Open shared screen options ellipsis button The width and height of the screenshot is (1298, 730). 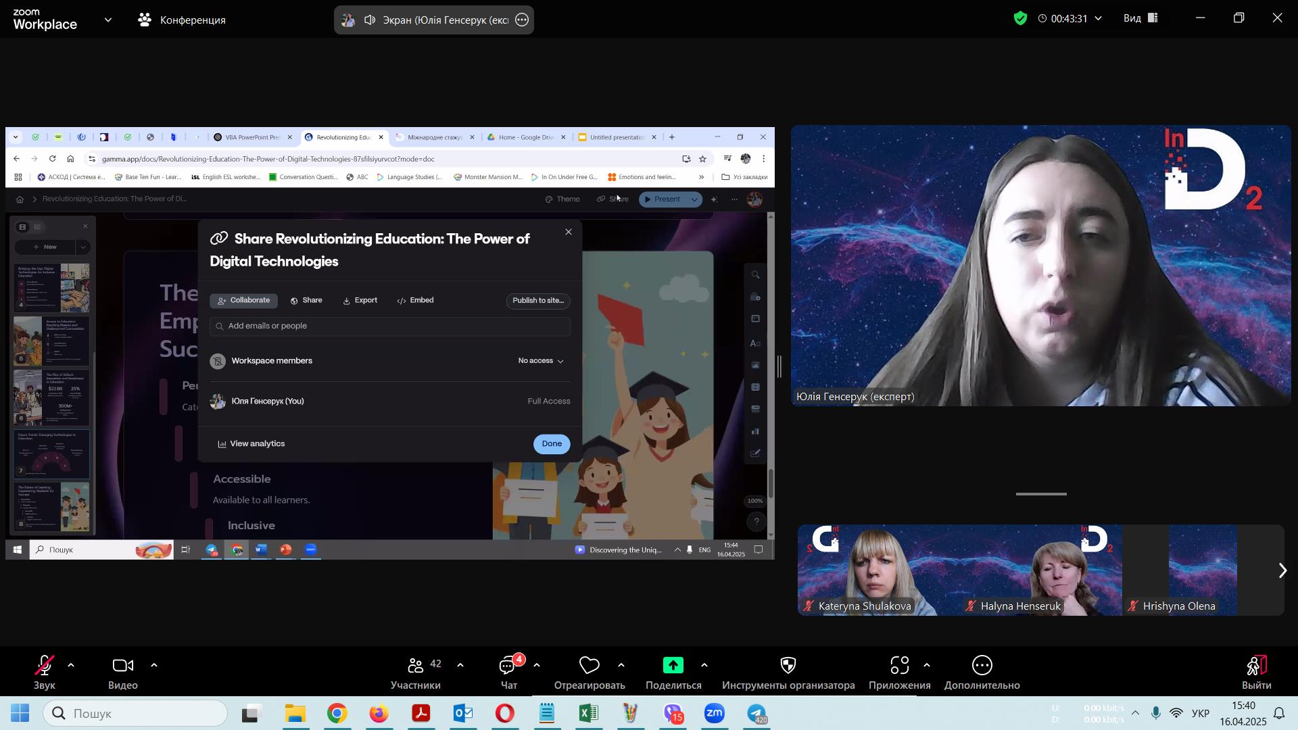point(522,20)
